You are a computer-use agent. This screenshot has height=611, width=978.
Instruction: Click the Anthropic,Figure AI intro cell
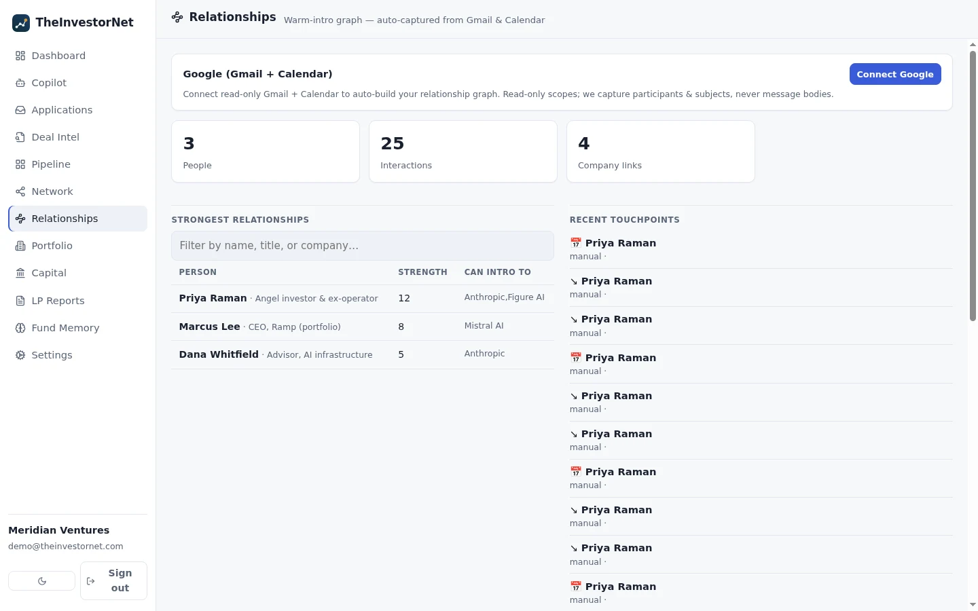click(x=505, y=297)
